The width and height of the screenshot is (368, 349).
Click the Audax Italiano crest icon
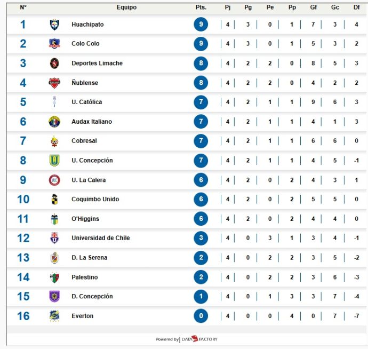[x=54, y=122]
